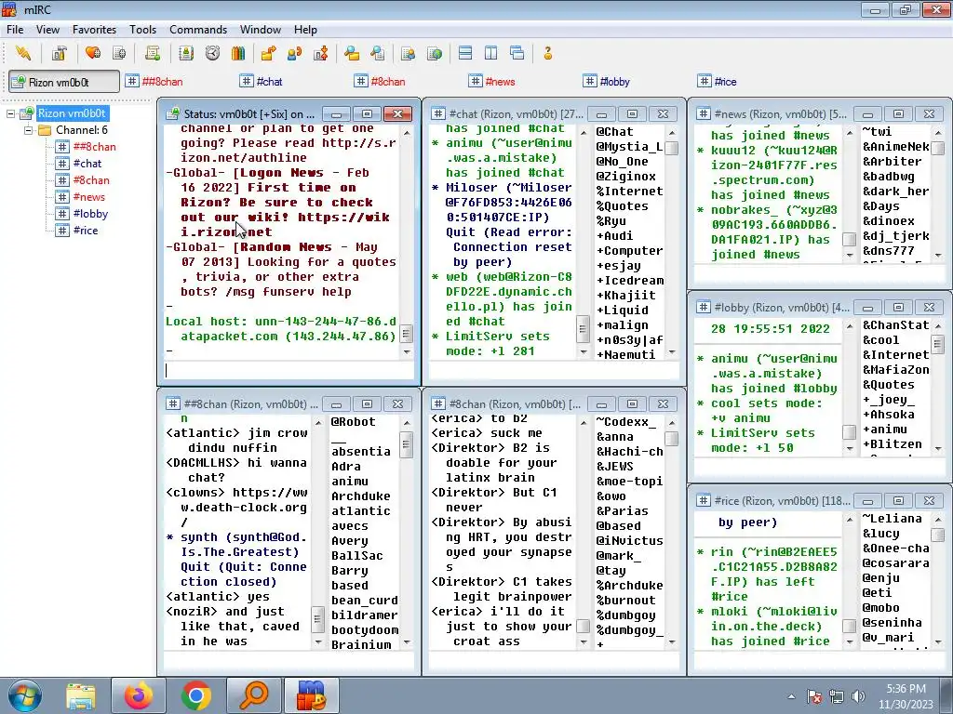The image size is (953, 714).
Task: Select #chat in the treebar
Action: point(87,164)
